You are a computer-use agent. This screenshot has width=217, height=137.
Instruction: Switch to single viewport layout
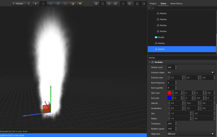103,4
